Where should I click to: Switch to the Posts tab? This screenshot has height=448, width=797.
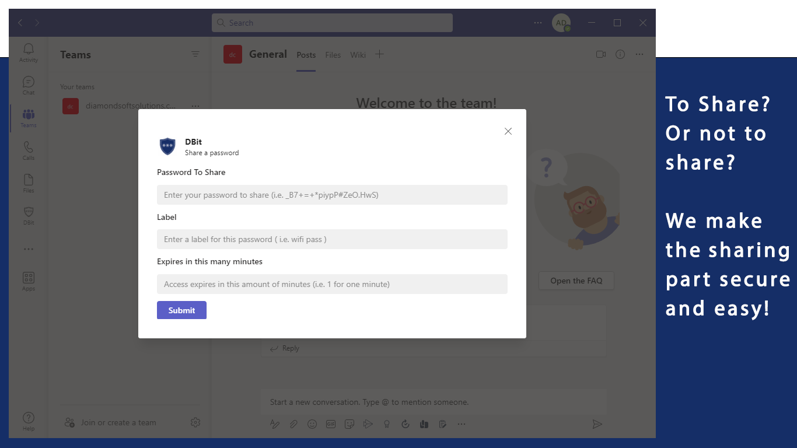coord(306,55)
